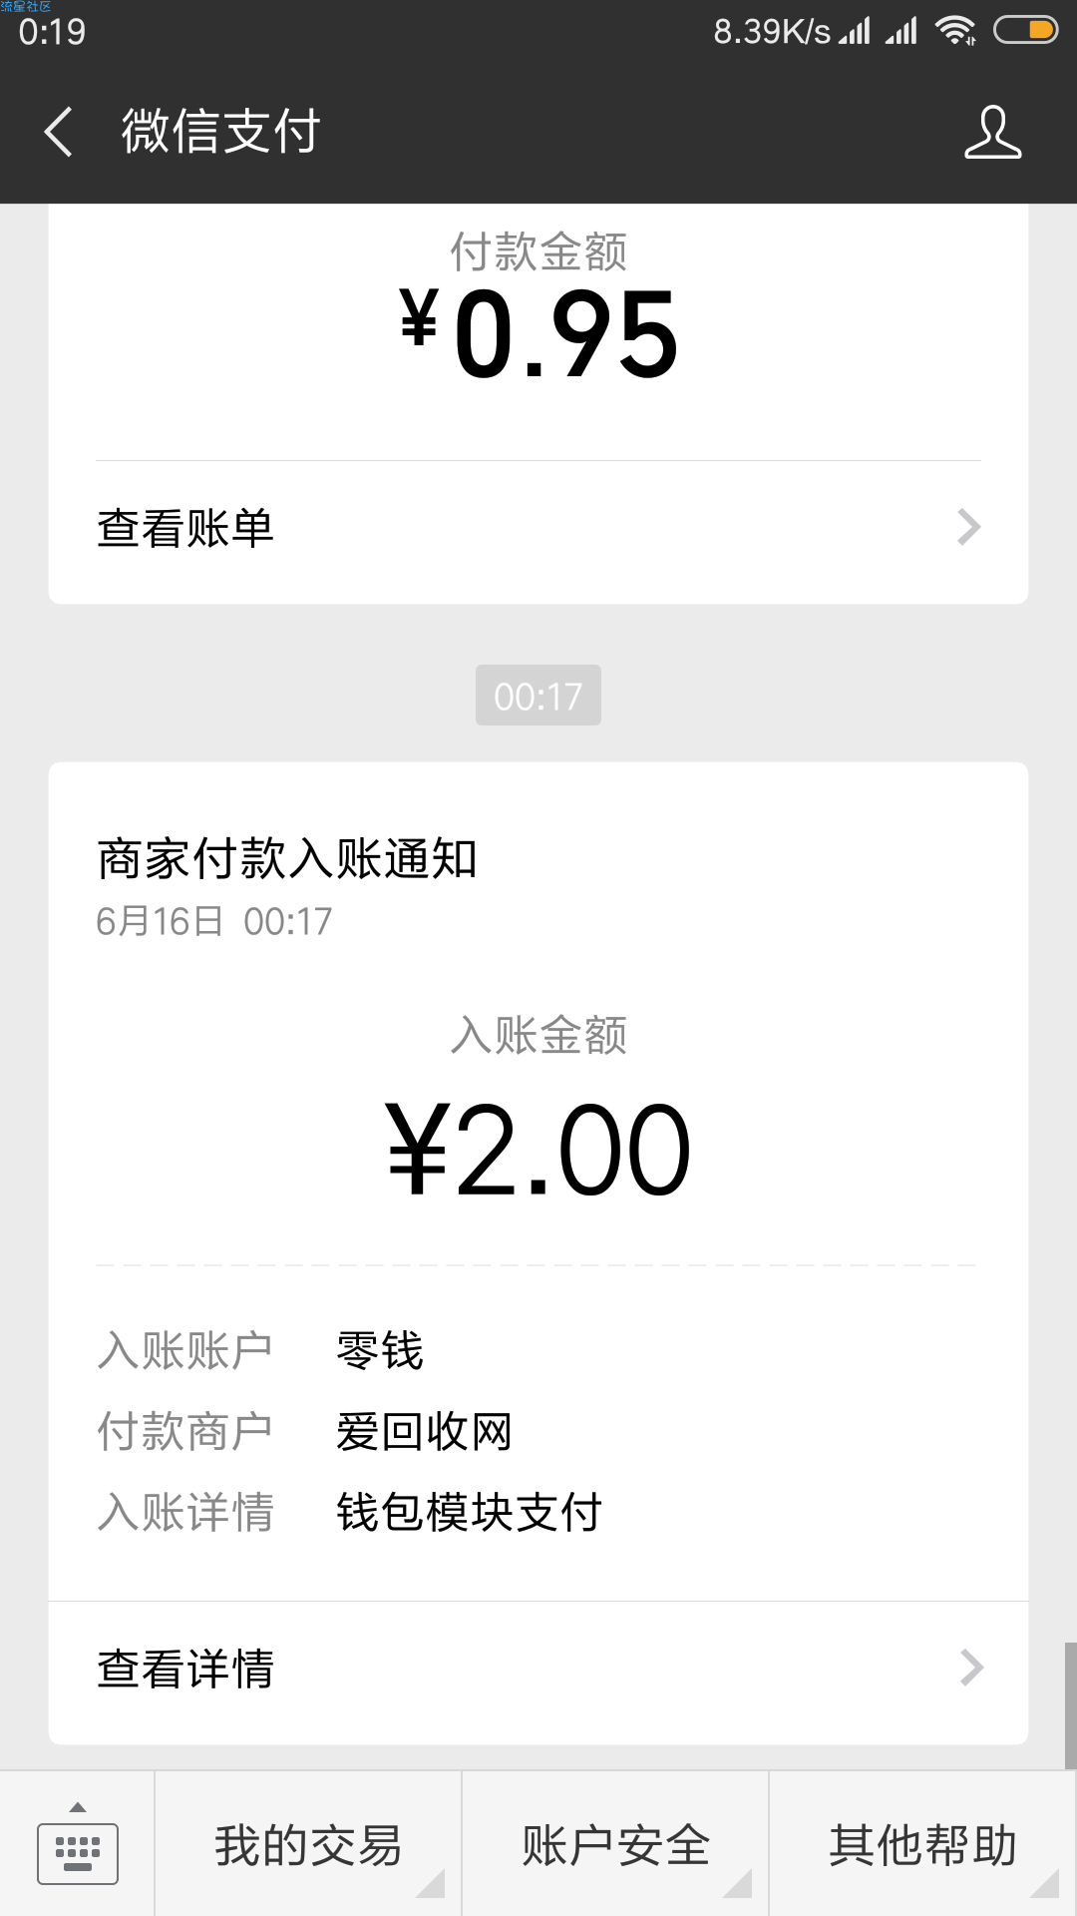Tap the first signal strength icon
This screenshot has width=1077, height=1916.
(x=855, y=31)
